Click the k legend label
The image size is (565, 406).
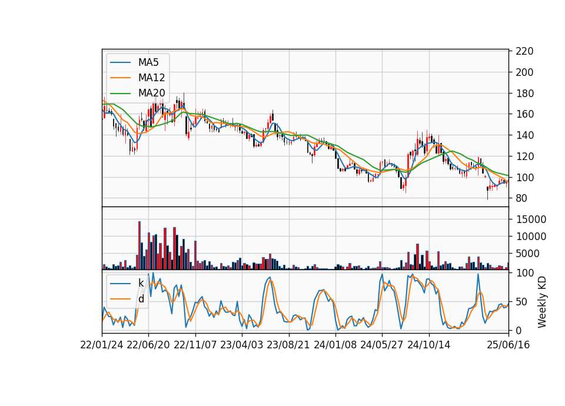(141, 283)
